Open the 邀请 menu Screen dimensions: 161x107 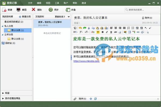point(84,3)
